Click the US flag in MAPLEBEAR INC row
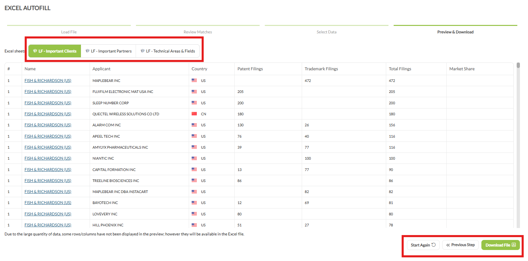 [x=194, y=80]
